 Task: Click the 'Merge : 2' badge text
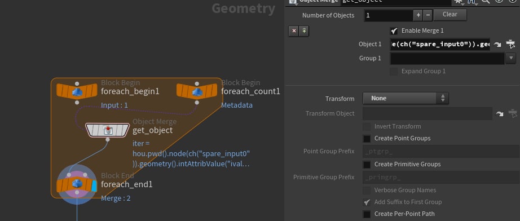click(116, 198)
